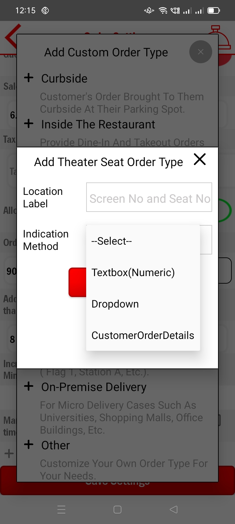Pick Dropdown from the indication list
235x524 pixels.
pyautogui.click(x=115, y=304)
